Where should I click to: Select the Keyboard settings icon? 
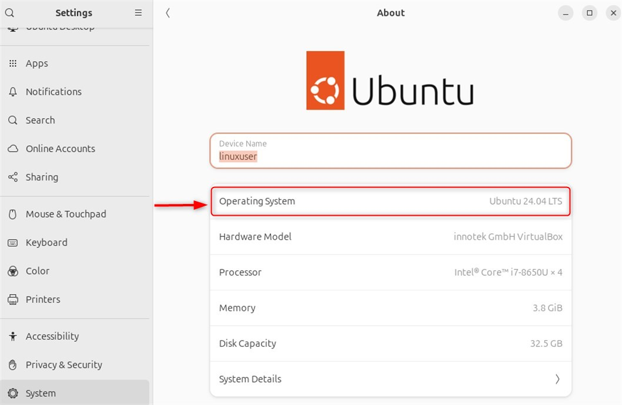pyautogui.click(x=13, y=242)
